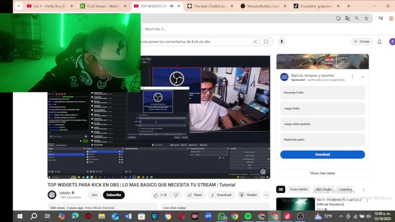Click the #Kick hashtag
This screenshot has height=222, width=395.
click(97, 208)
